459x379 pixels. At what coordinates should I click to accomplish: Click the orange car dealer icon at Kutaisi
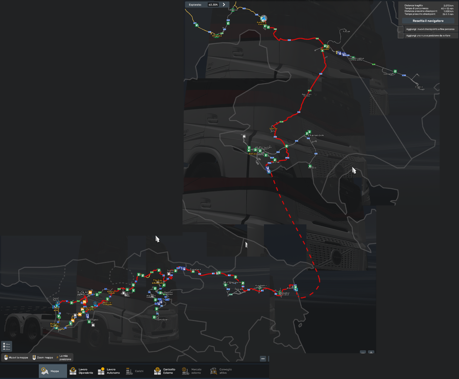pyautogui.click(x=90, y=292)
